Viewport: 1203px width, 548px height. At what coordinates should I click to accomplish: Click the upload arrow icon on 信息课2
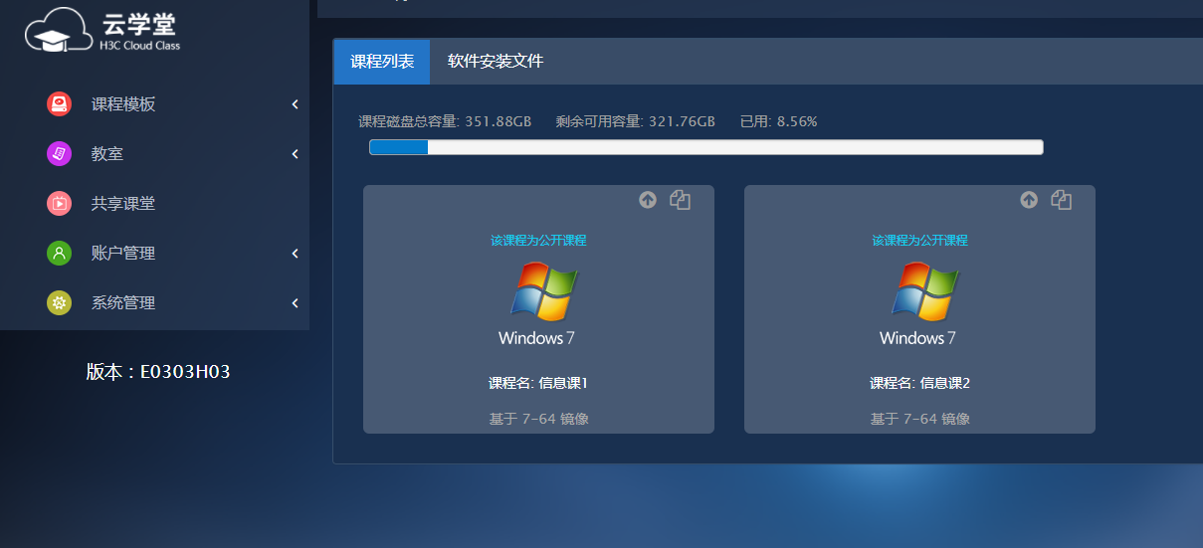pyautogui.click(x=1029, y=200)
